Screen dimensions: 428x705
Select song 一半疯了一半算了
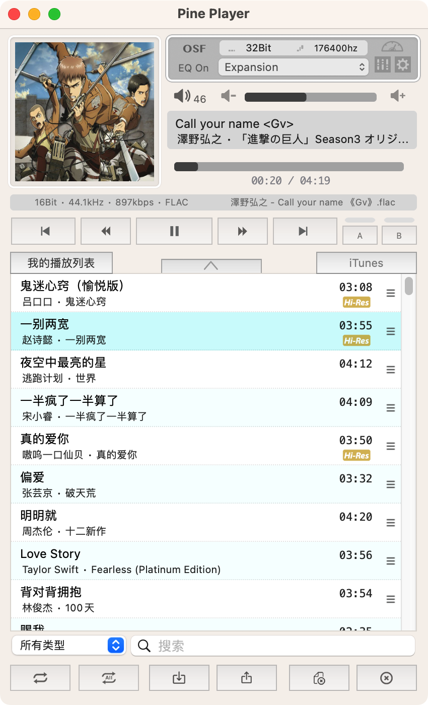(x=206, y=407)
